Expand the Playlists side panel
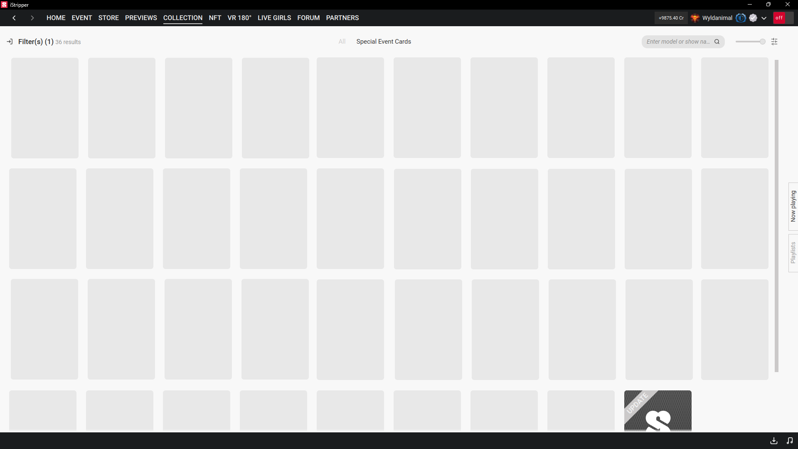This screenshot has width=798, height=449. [x=793, y=253]
